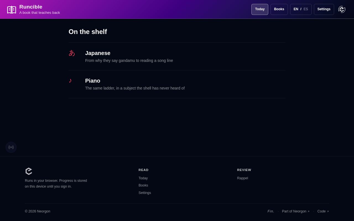
Task: Click the Japanese hiragana あ icon
Action: coord(72,53)
